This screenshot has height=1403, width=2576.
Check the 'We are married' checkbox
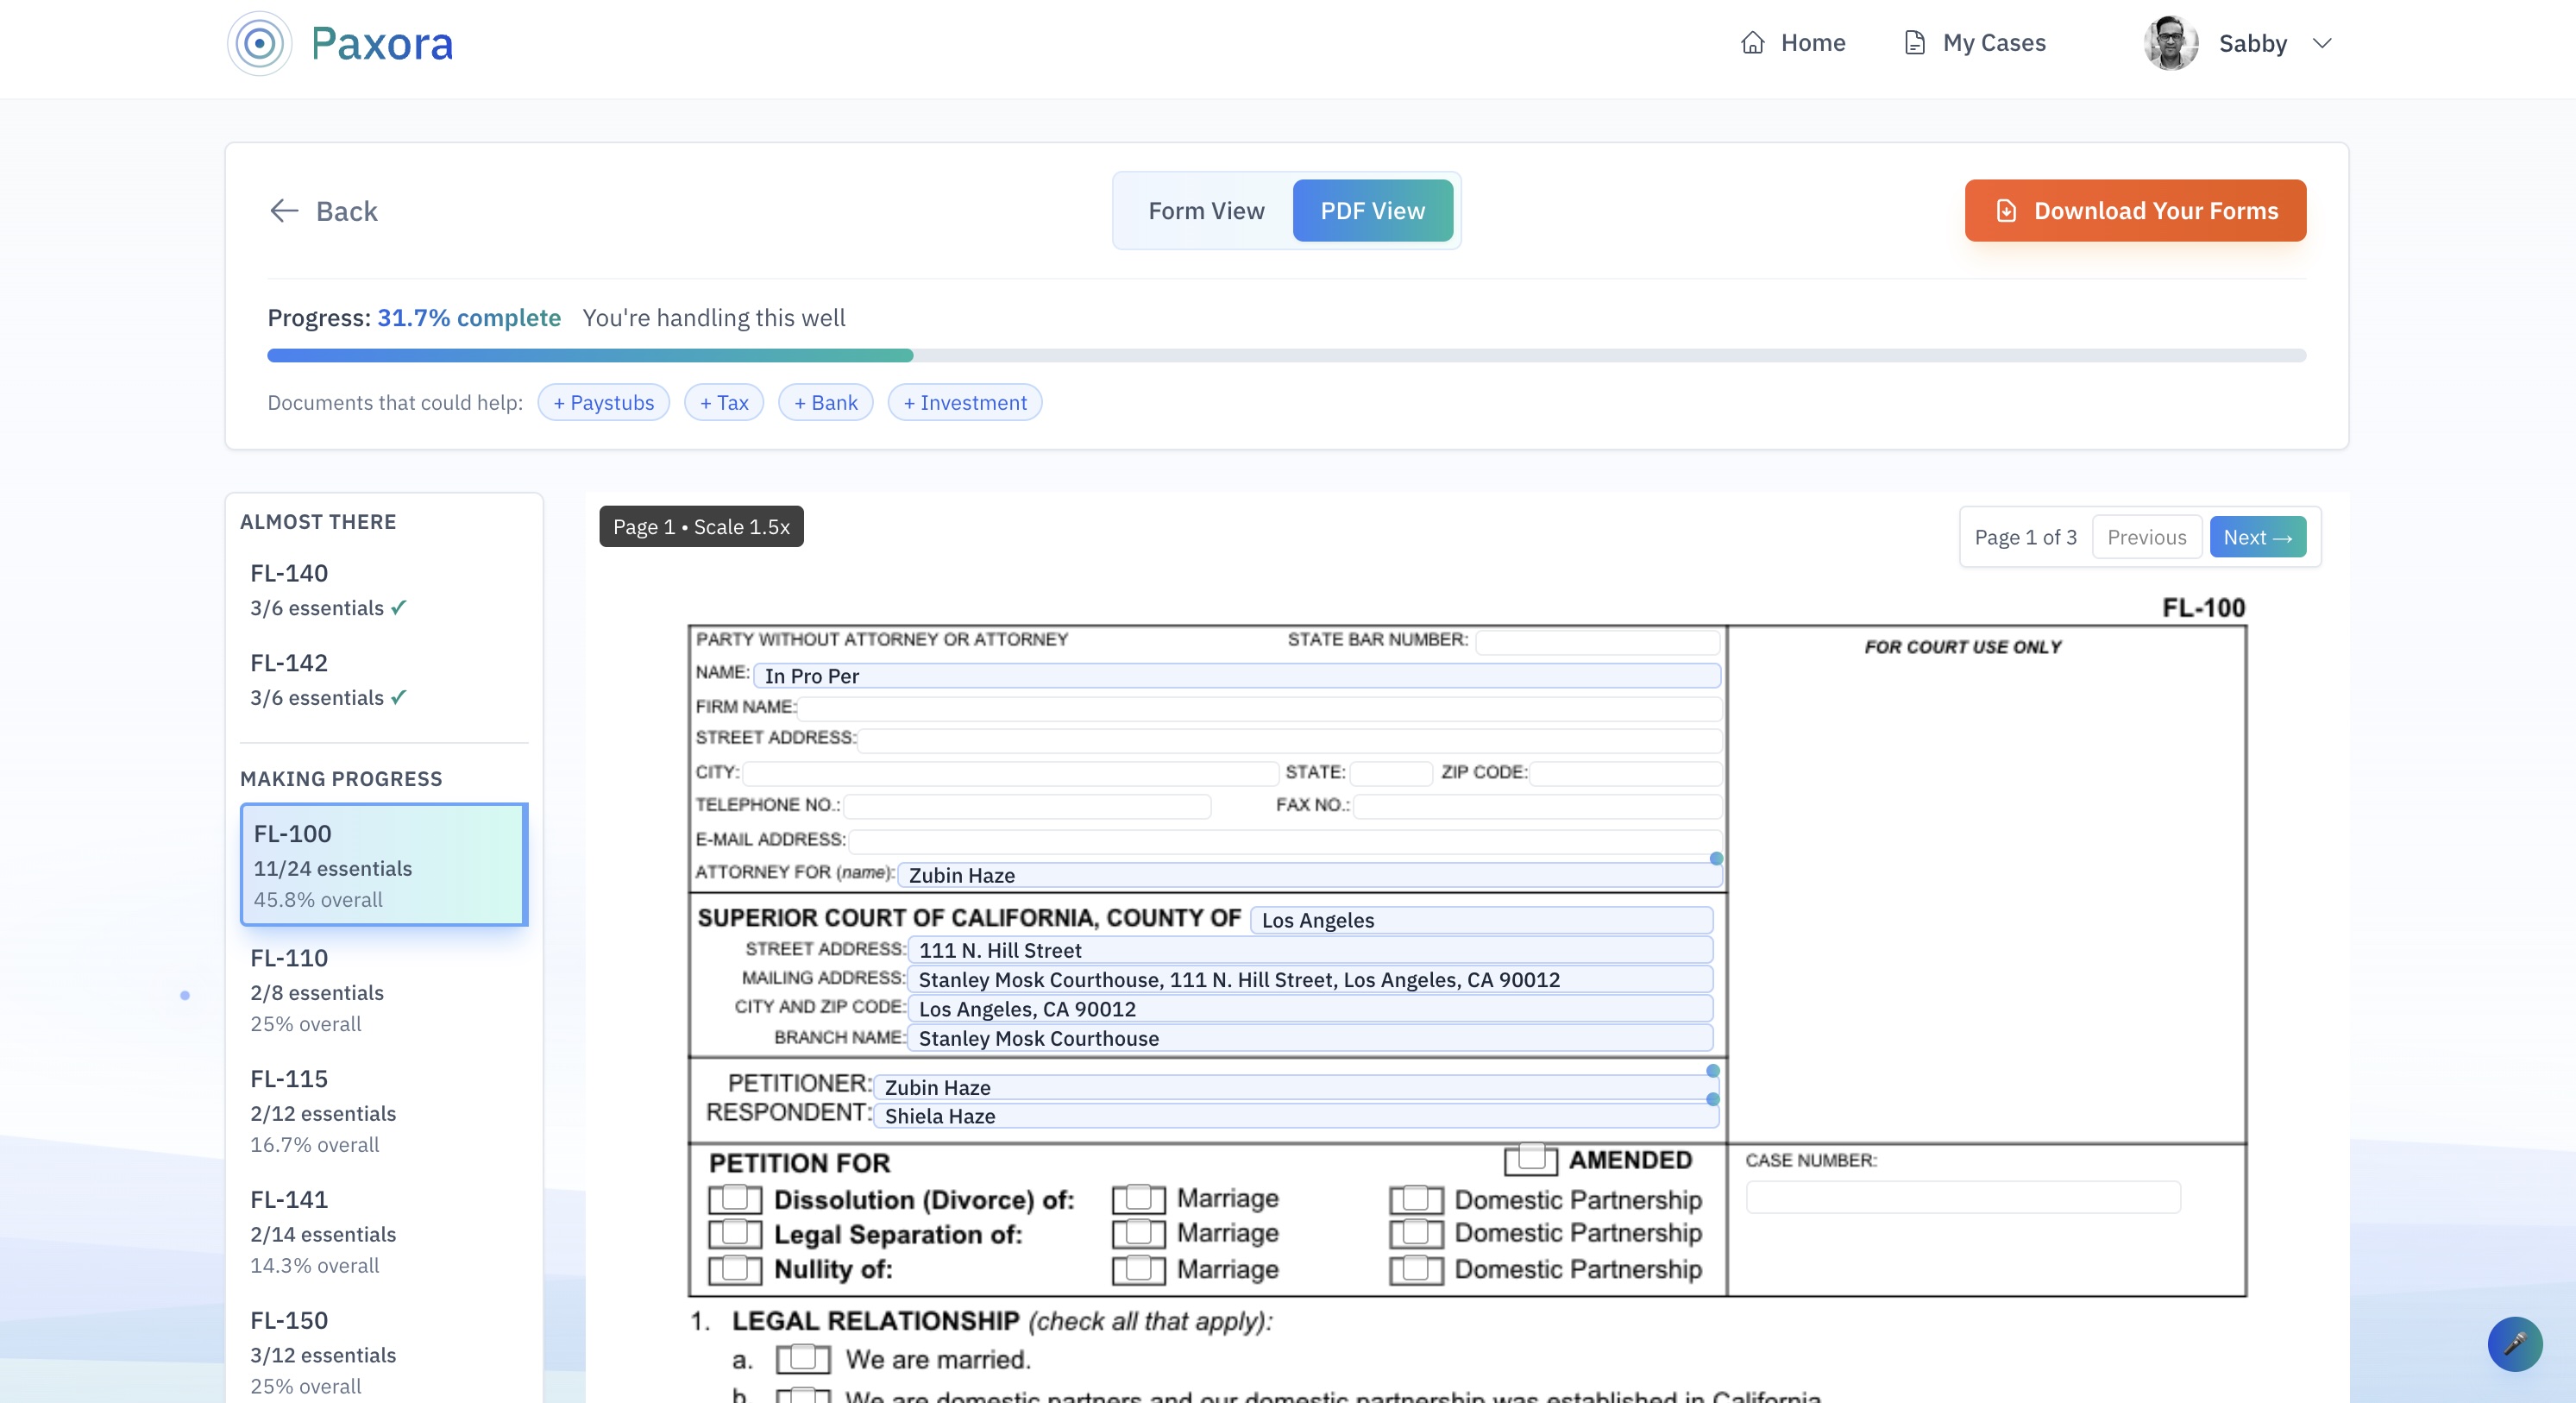point(803,1358)
